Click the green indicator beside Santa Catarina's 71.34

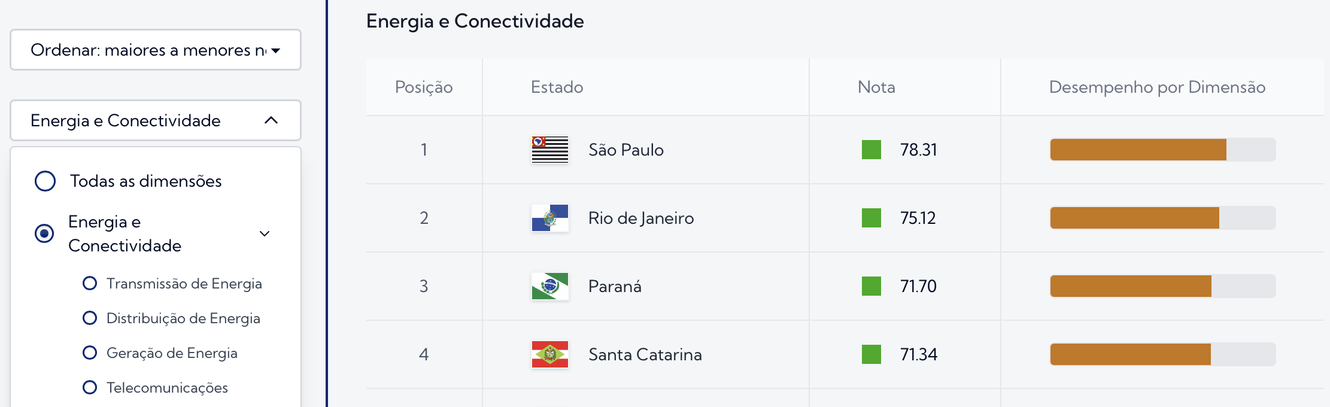[x=871, y=354]
